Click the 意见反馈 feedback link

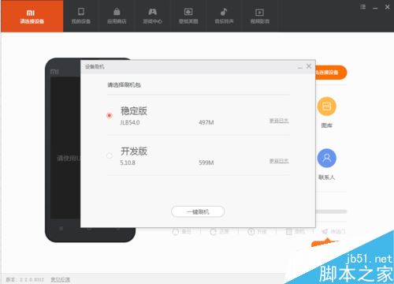[60, 279]
